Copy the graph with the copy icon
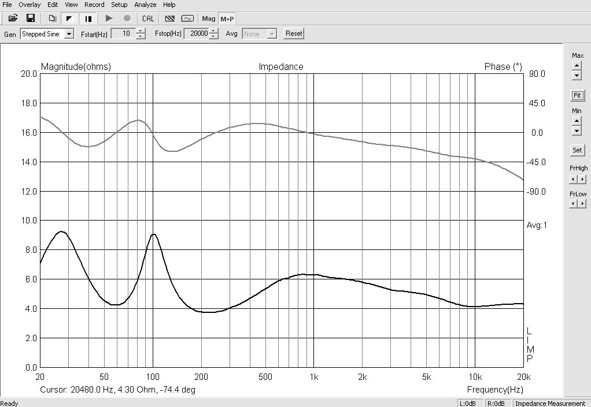Viewport: 591px width, 407px height. pos(52,18)
